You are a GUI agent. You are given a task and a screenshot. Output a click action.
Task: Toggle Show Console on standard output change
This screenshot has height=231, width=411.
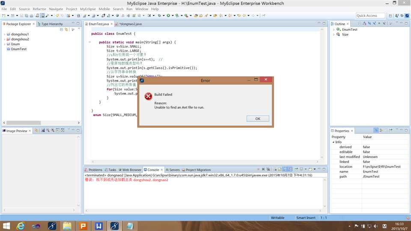point(285,169)
